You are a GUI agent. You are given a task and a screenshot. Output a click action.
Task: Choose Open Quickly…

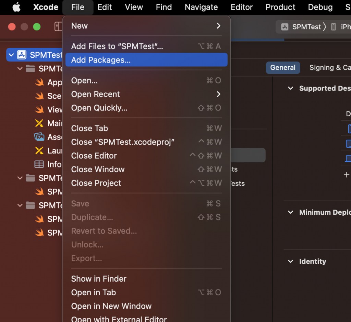146,108
